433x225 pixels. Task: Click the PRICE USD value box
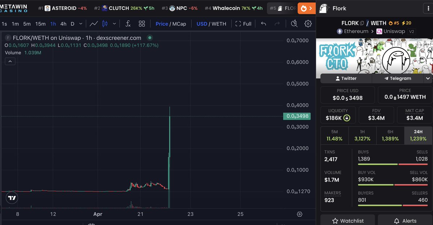[347, 95]
